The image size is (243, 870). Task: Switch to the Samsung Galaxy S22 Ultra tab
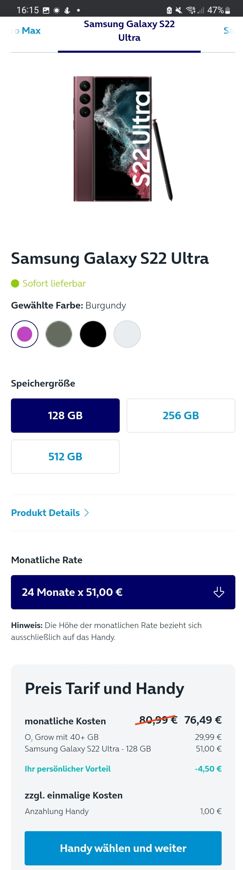(129, 31)
